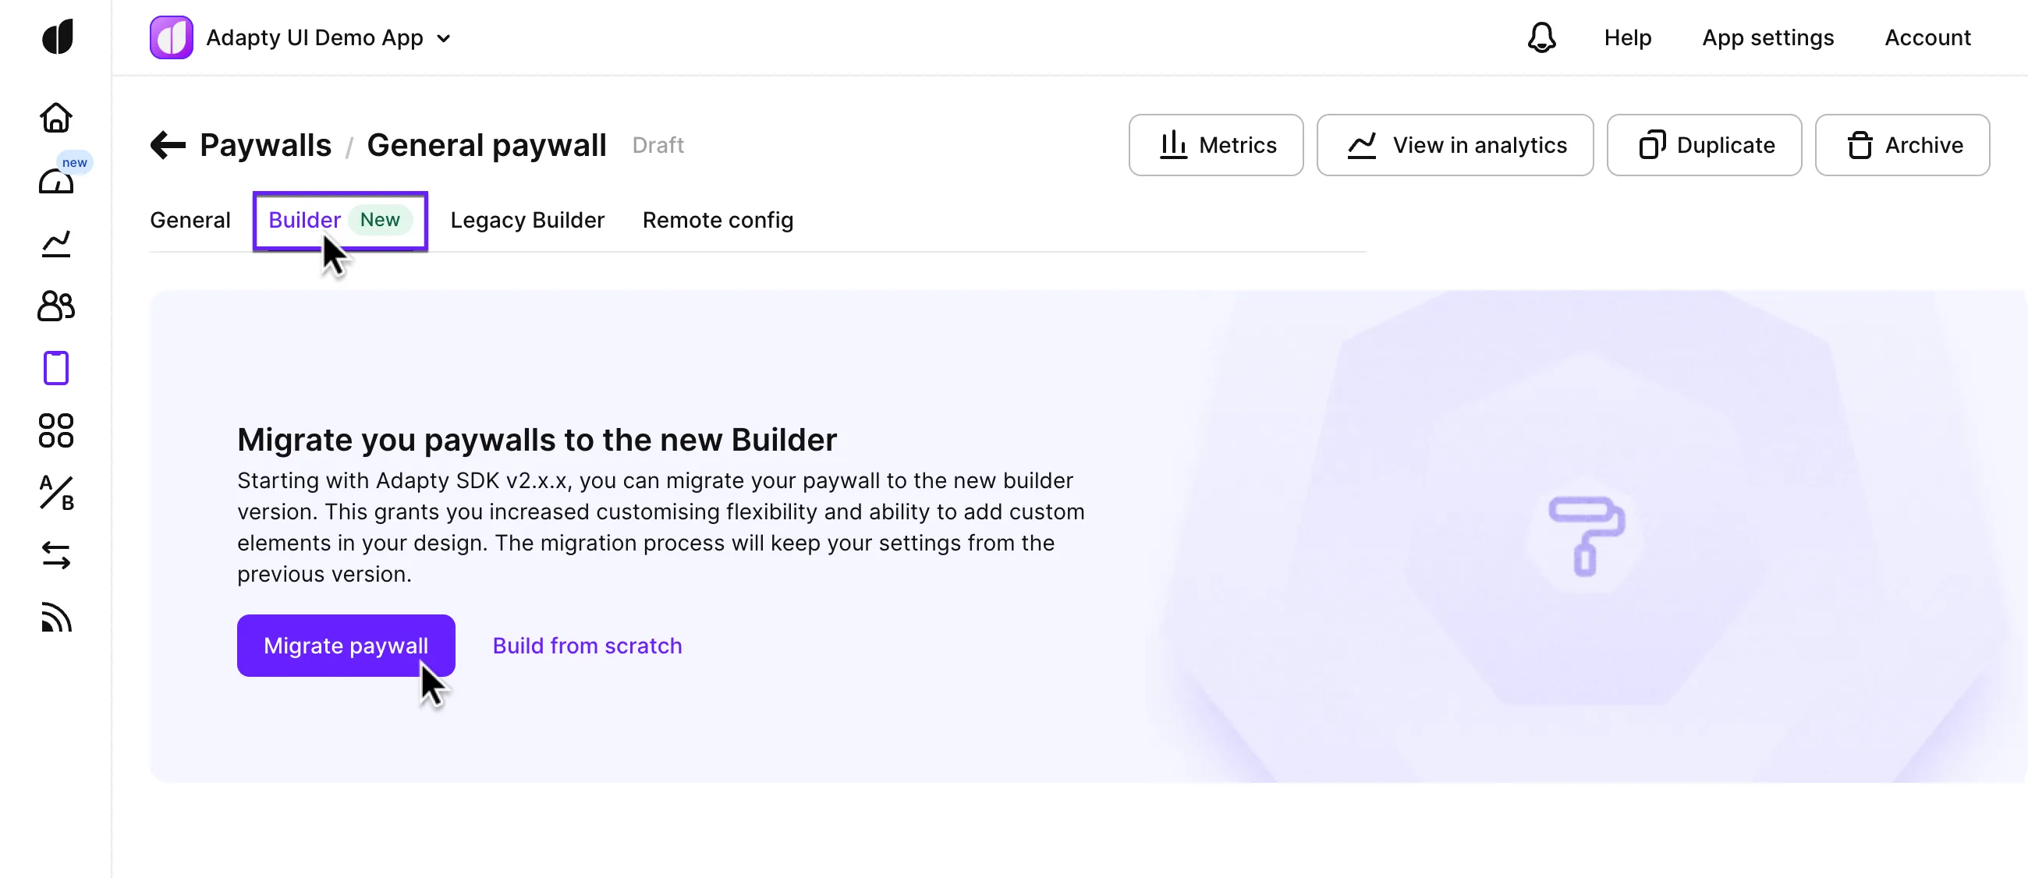Go back using the Paywalls arrow
2028x878 pixels.
(x=168, y=145)
